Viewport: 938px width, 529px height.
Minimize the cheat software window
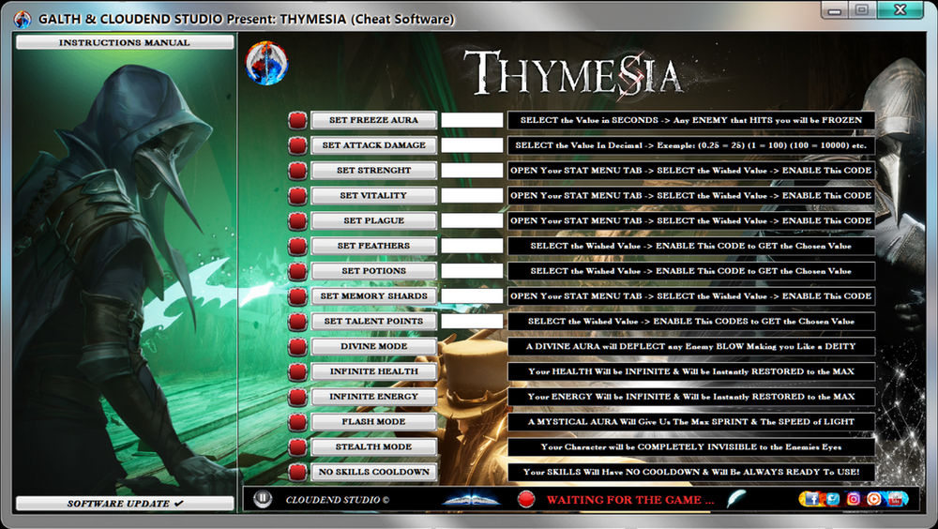pos(835,10)
